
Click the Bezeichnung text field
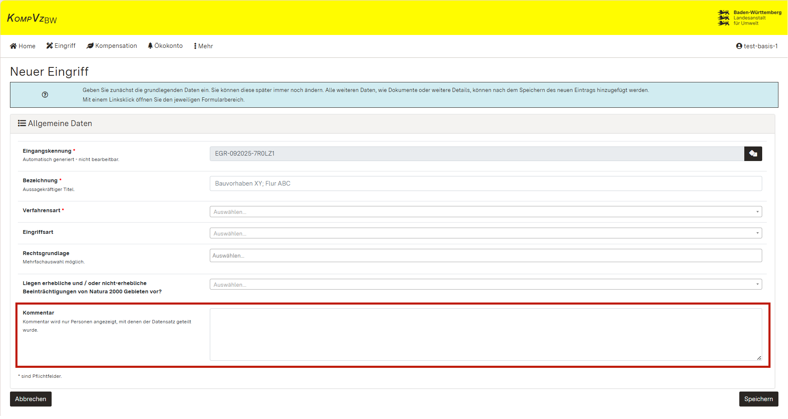tap(485, 183)
